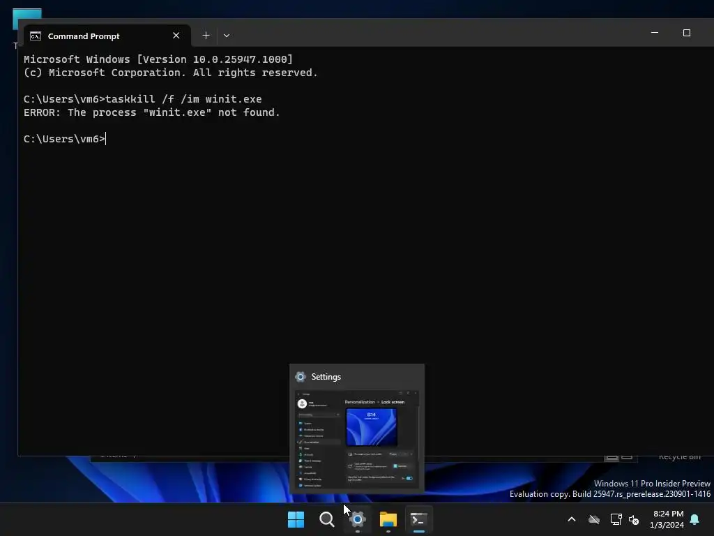Viewport: 714px width, 536px height.
Task: Open the notification bell icon
Action: [694, 519]
